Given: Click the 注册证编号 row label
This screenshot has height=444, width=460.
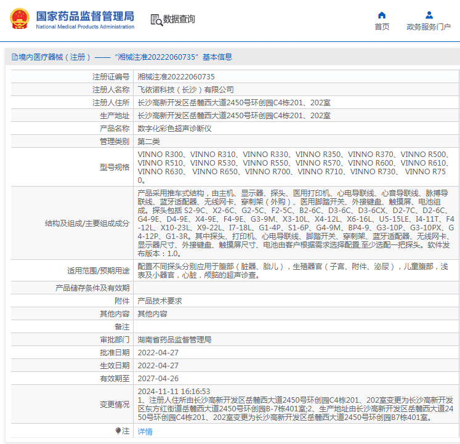Looking at the screenshot, I should (111, 77).
